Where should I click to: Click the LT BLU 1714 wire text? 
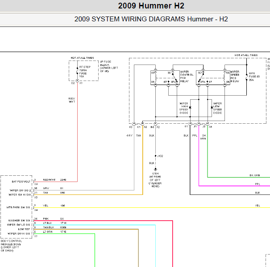click(54, 223)
